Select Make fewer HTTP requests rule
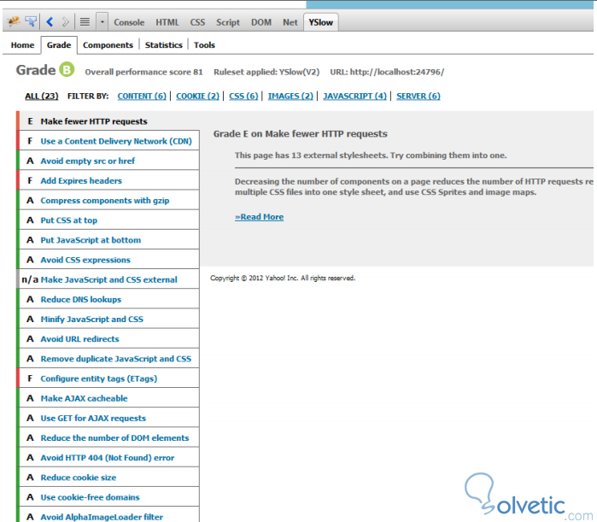 click(x=108, y=121)
